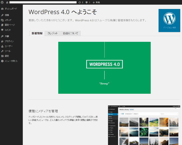Click the green WordPress 4.0 Benny video
The width and height of the screenshot is (182, 145).
pyautogui.click(x=104, y=68)
